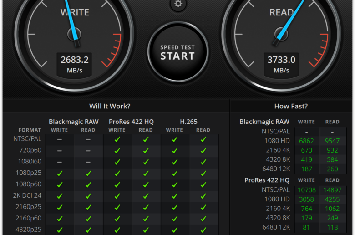
Task: Select the 419 write value
Action: pyautogui.click(x=307, y=159)
